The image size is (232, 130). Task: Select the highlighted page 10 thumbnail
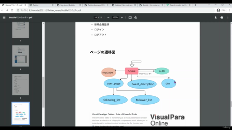click(21, 113)
